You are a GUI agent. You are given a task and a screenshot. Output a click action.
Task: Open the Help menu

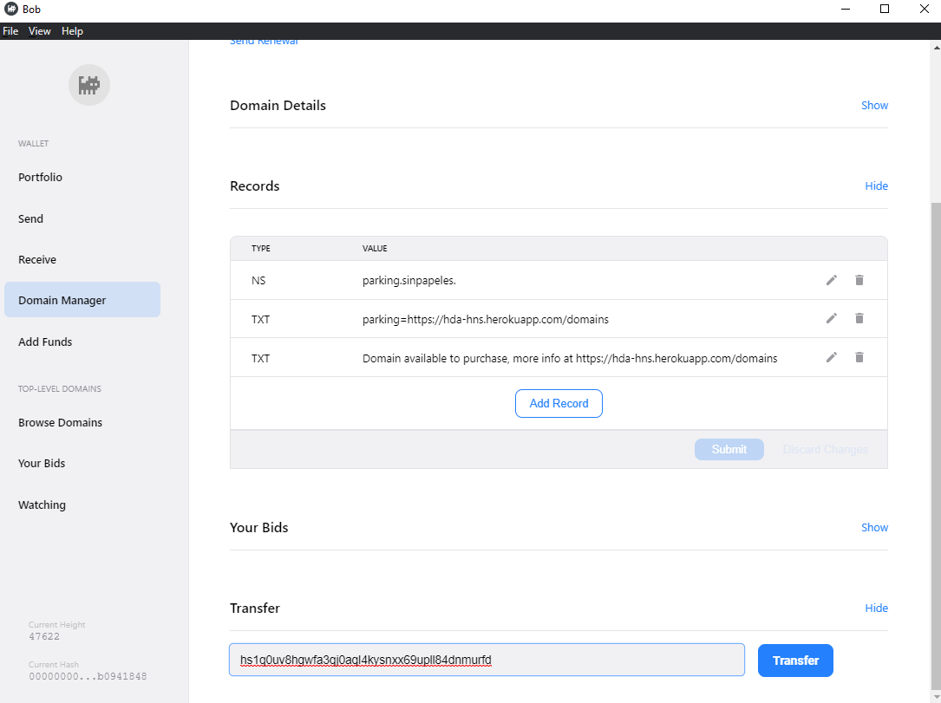tap(72, 31)
